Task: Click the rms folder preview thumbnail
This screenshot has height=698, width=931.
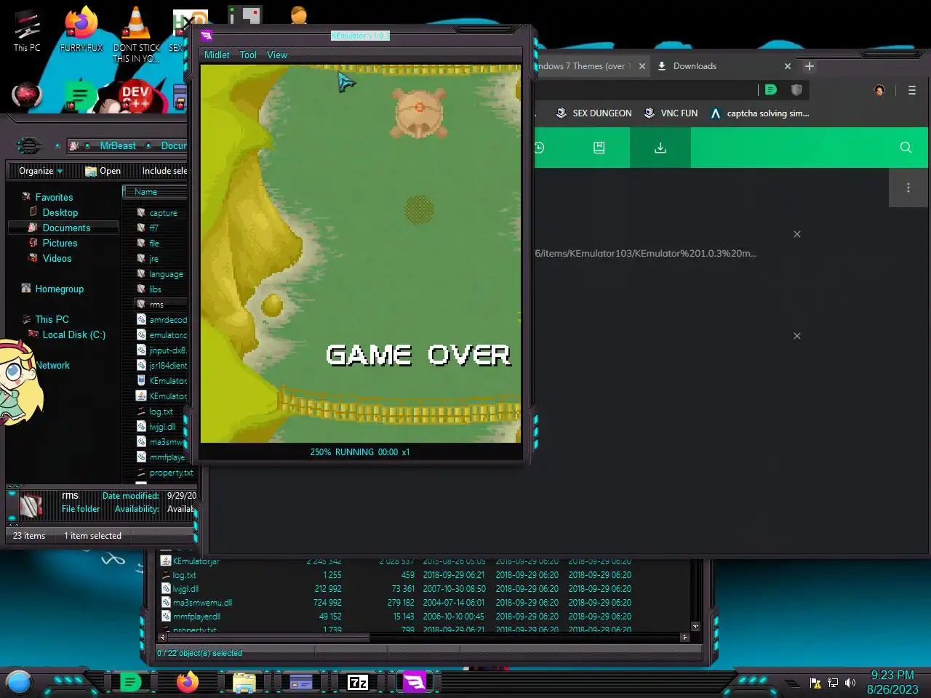Action: pyautogui.click(x=31, y=504)
